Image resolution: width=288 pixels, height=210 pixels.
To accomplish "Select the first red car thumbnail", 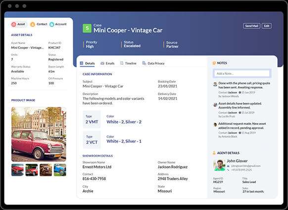I will coord(17,170).
